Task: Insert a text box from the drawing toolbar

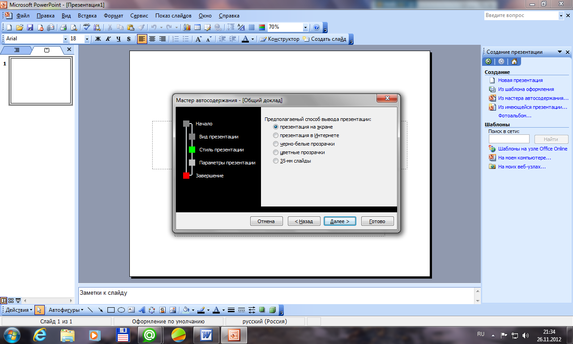Action: pyautogui.click(x=131, y=310)
